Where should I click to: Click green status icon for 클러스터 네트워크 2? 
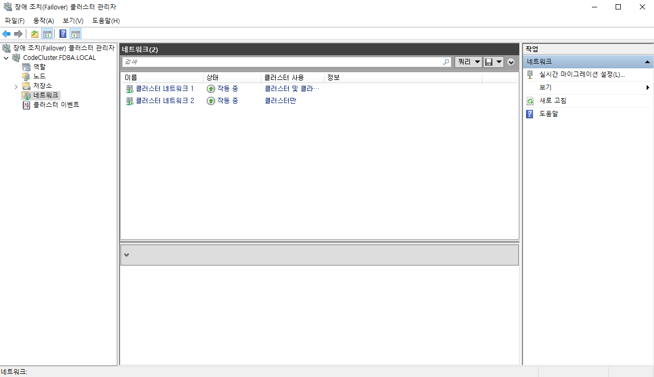211,100
